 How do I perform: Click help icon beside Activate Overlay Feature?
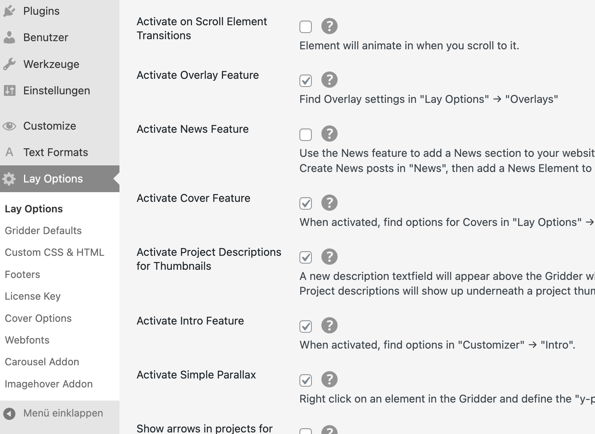pyautogui.click(x=329, y=80)
